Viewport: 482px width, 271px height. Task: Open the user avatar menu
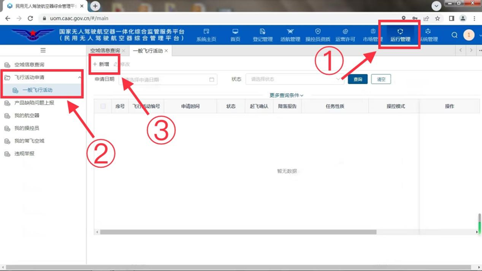click(469, 35)
